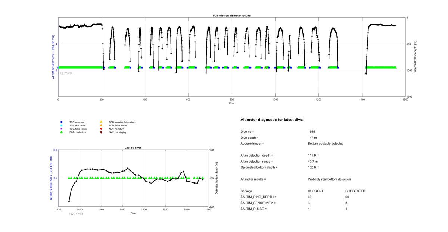Click the current $ALTIM_PING_DEPTH value 60
The image size is (448, 232).
pos(309,197)
